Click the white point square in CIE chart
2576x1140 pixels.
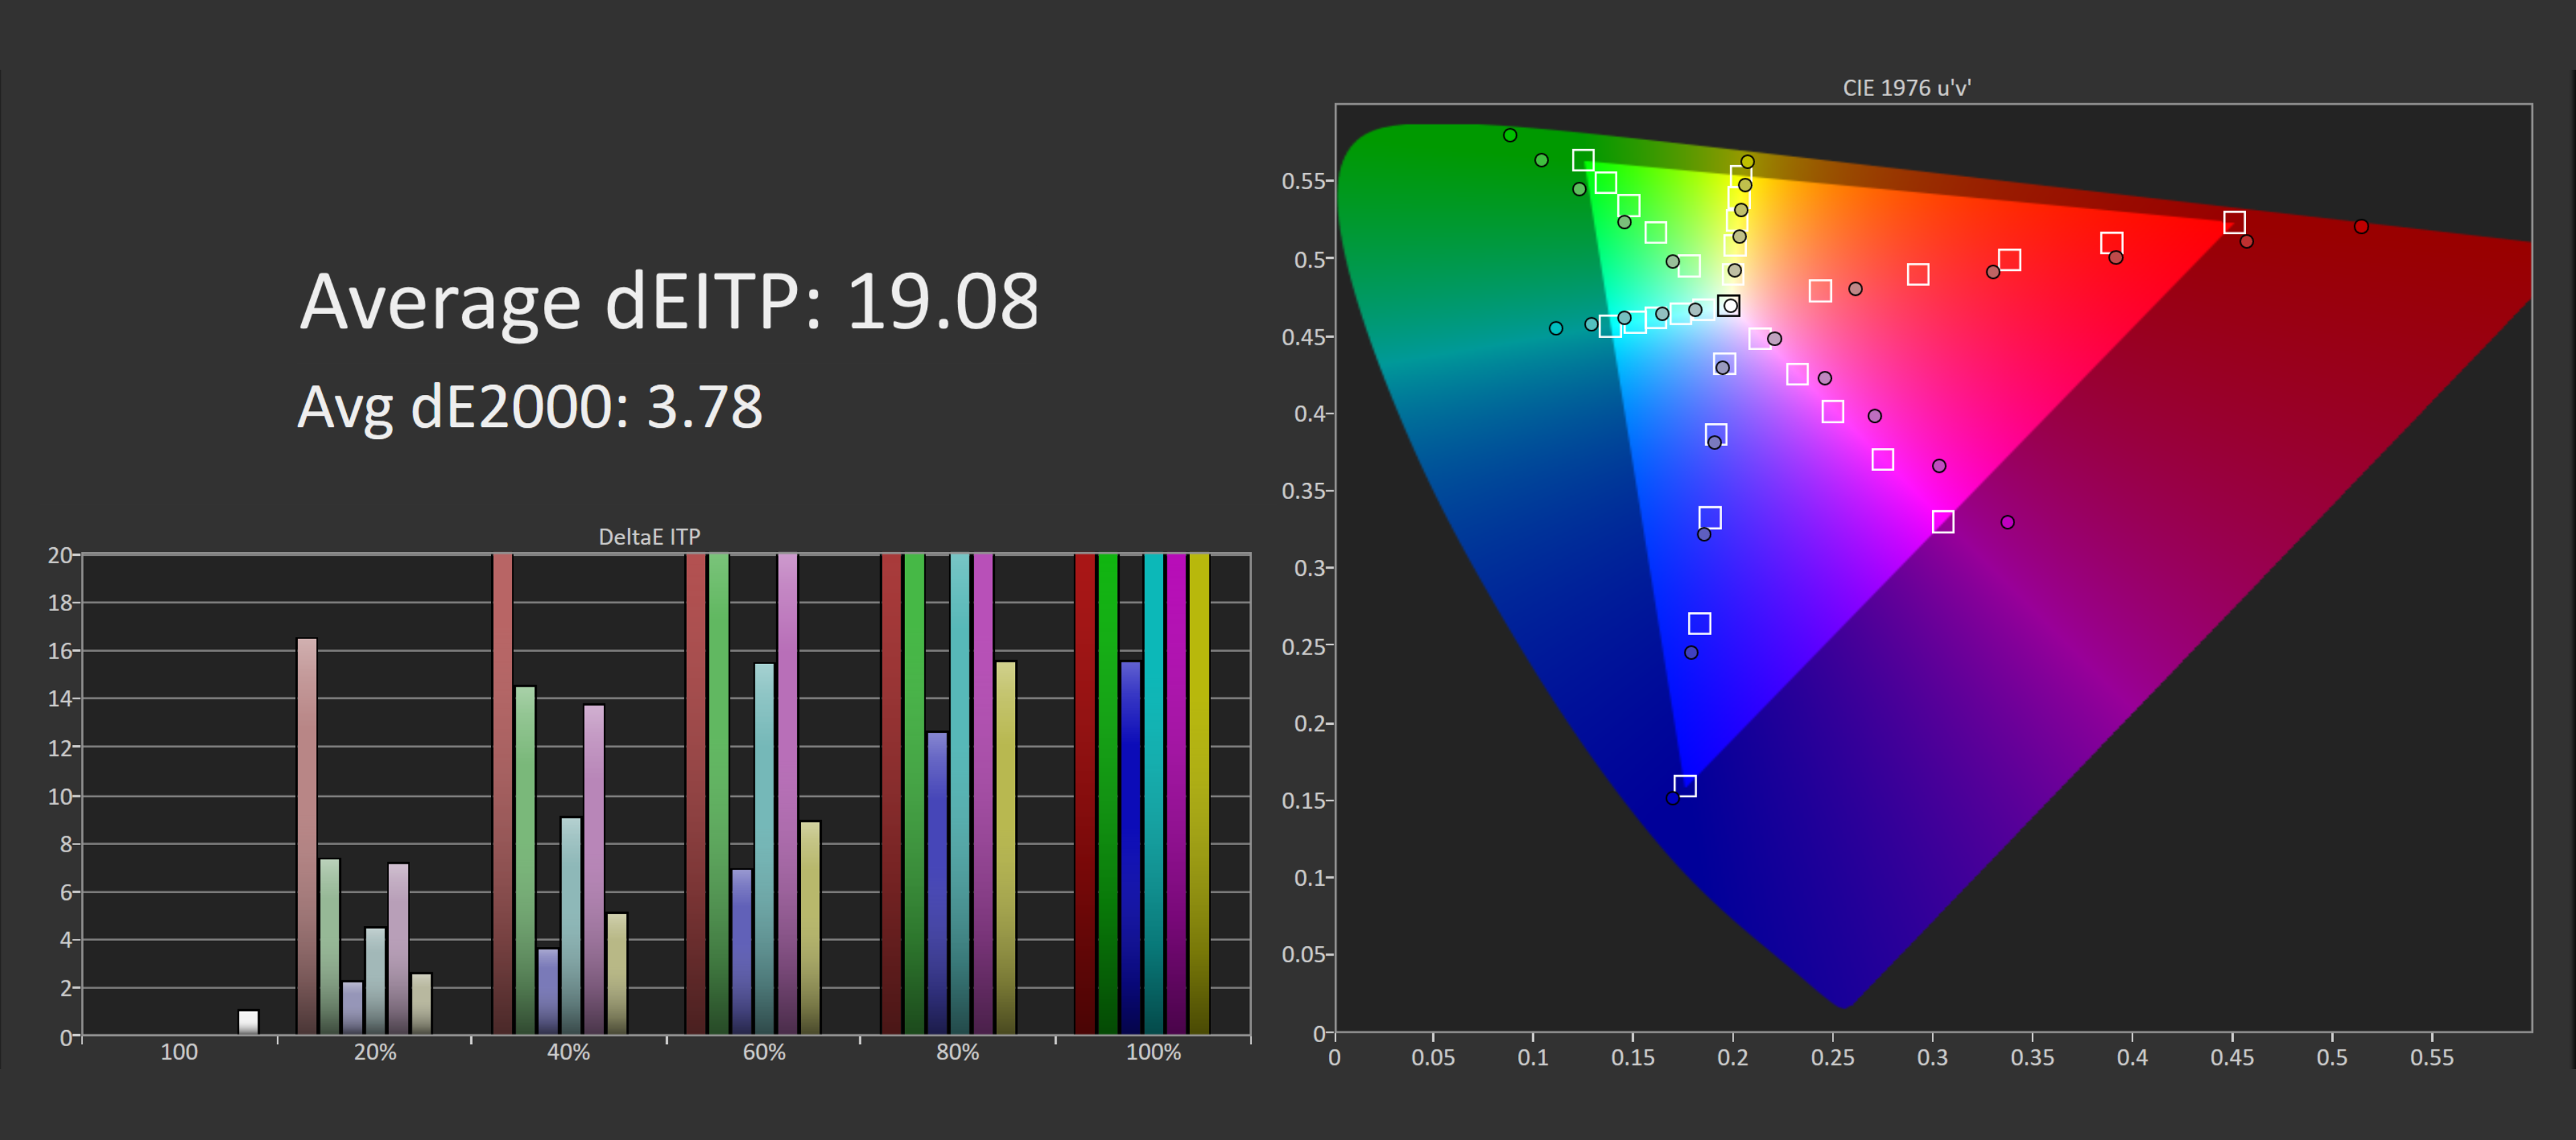[x=1728, y=306]
